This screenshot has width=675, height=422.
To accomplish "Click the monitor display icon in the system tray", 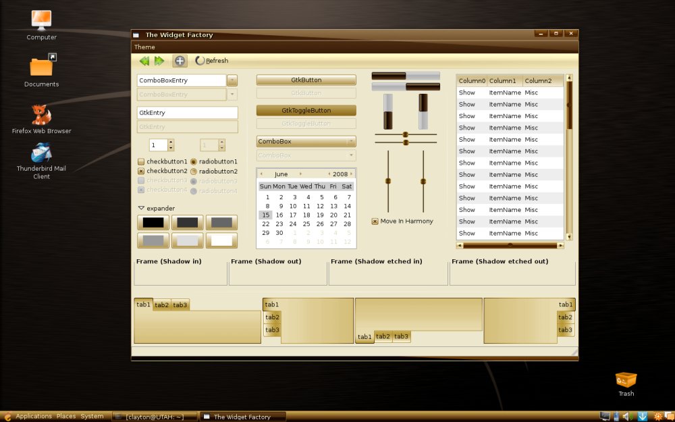I will pos(605,417).
